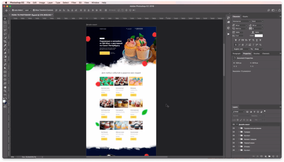Pick the Eyedropper tool

click(x=5, y=45)
